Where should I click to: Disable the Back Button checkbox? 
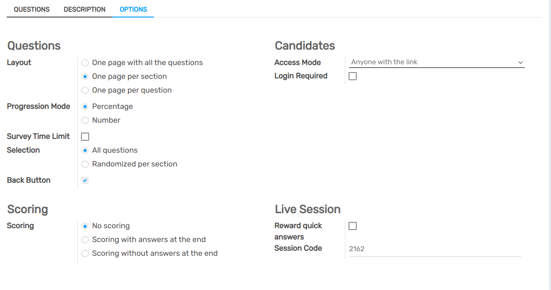pos(85,180)
